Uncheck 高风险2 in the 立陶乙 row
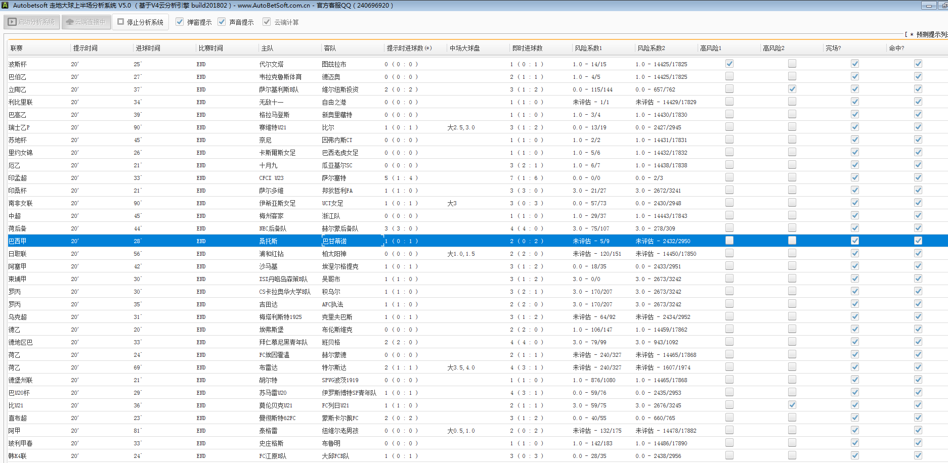 (x=792, y=89)
